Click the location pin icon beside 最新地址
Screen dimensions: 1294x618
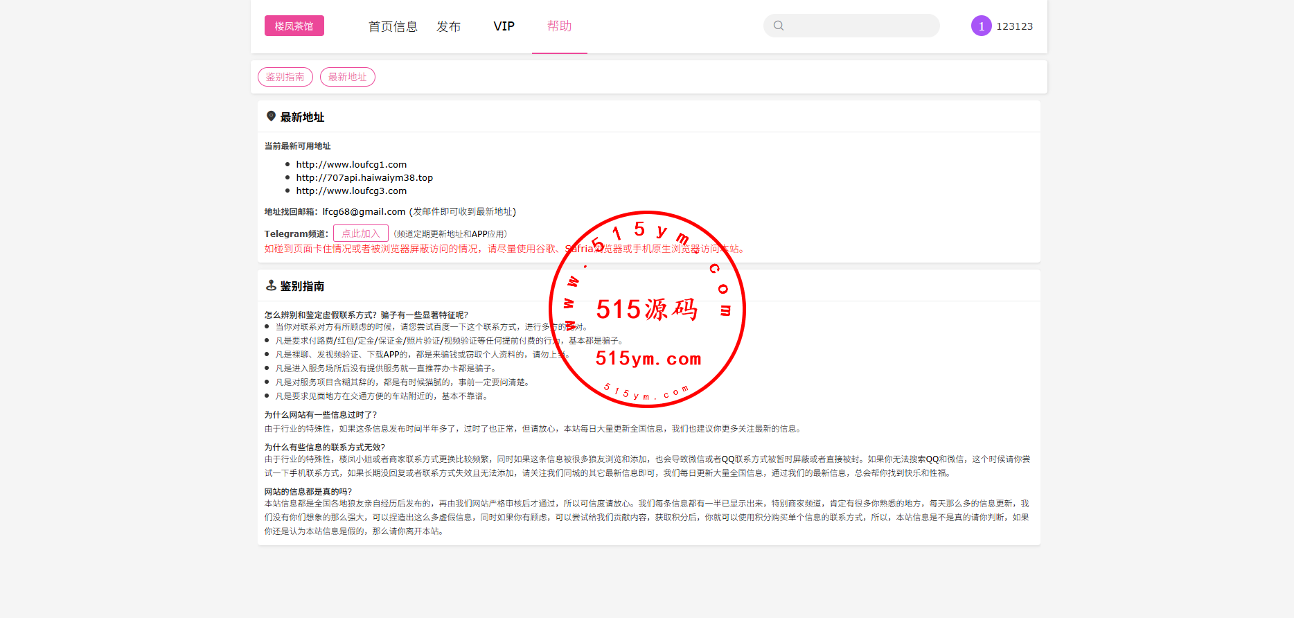pos(271,116)
